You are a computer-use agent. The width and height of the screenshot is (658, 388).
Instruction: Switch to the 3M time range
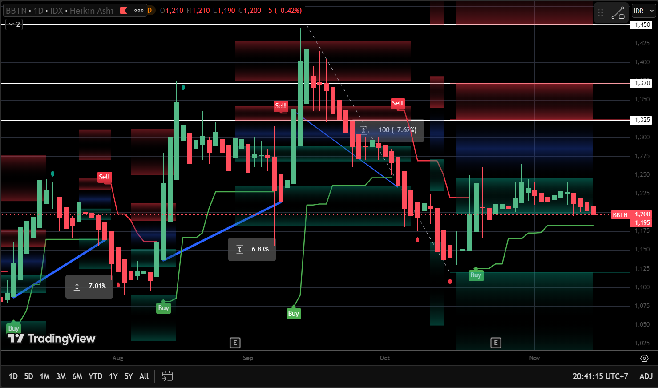point(61,376)
